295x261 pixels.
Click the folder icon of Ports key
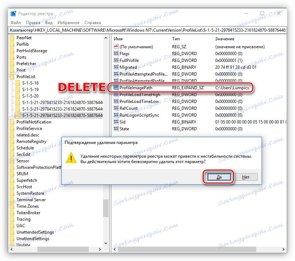(x=12, y=57)
